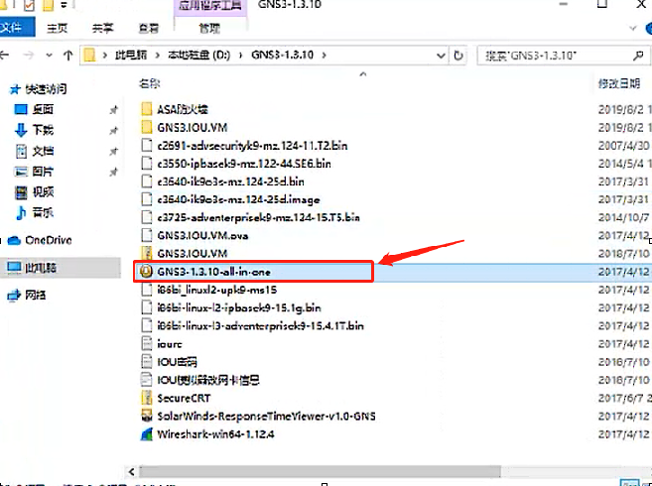
Task: Select the GNS3.IOU.VM.ova file icon
Action: [146, 236]
